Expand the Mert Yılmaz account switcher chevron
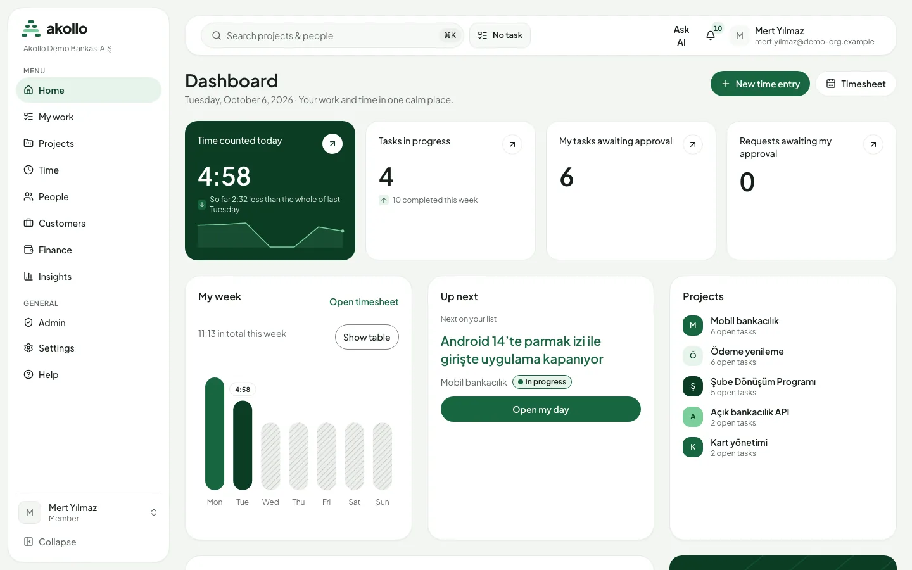Screen dimensions: 912x570 154,512
